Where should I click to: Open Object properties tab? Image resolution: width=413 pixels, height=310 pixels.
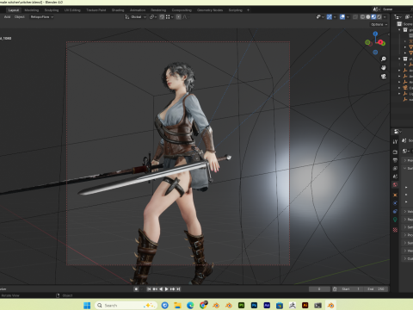395,195
